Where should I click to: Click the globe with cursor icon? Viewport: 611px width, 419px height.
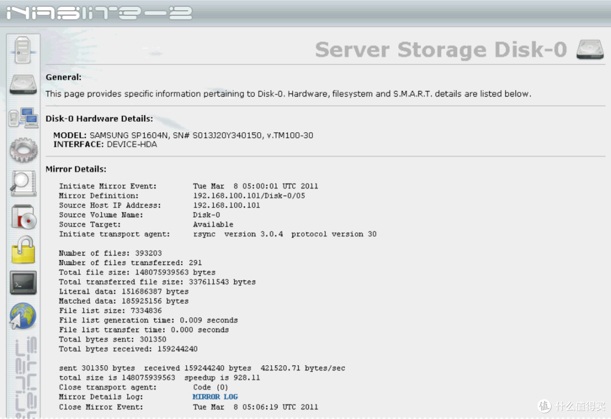click(23, 316)
